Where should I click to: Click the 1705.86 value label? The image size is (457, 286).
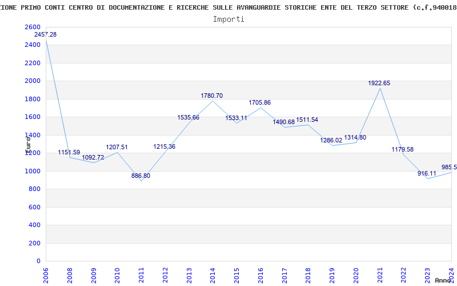260,103
